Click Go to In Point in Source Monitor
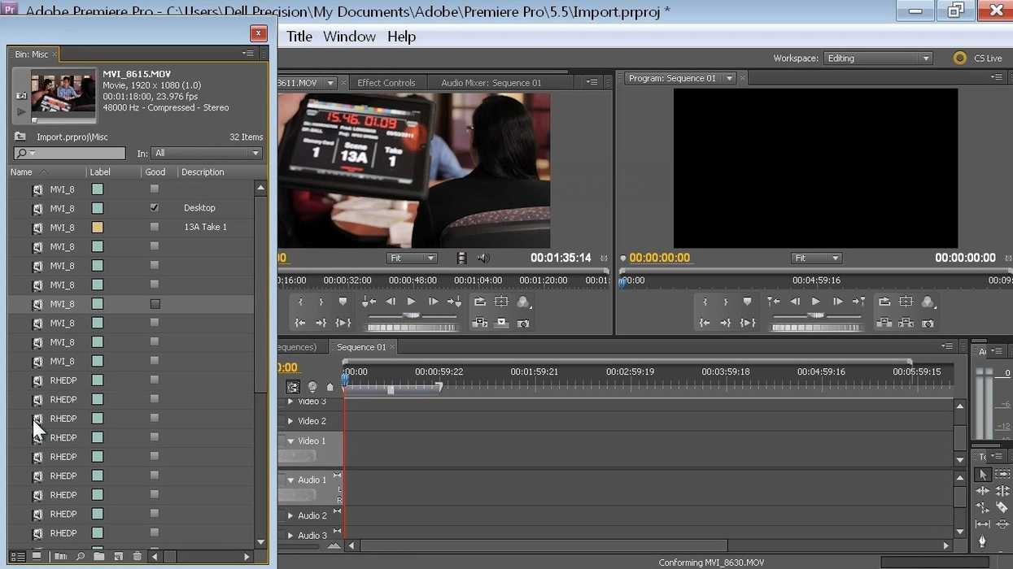The width and height of the screenshot is (1013, 569). coord(300,323)
